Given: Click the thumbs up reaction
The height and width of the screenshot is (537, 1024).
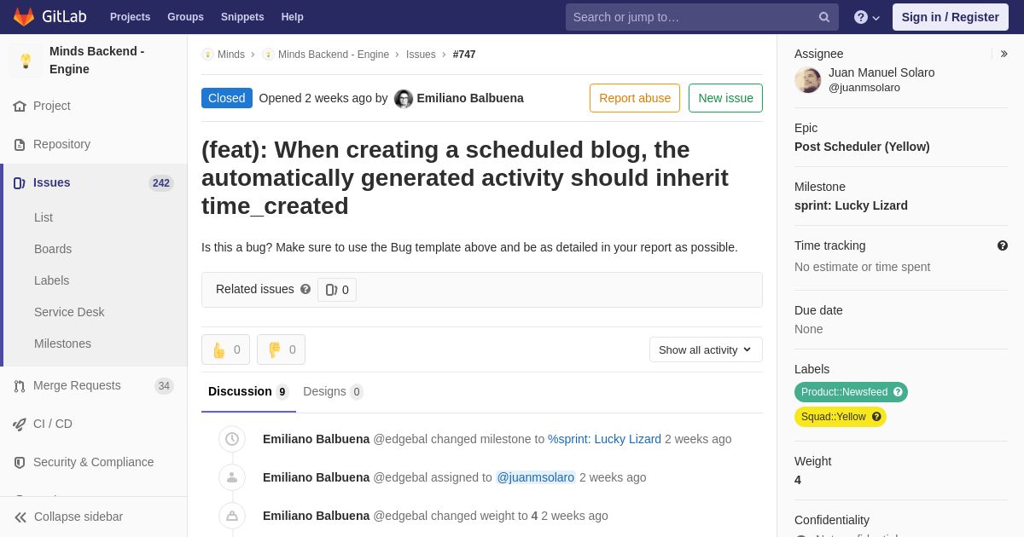Looking at the screenshot, I should (x=225, y=349).
